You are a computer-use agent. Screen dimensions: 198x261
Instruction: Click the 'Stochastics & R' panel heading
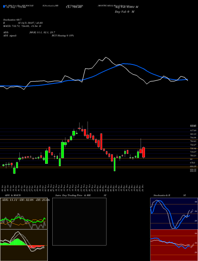pyautogui.click(x=162, y=195)
